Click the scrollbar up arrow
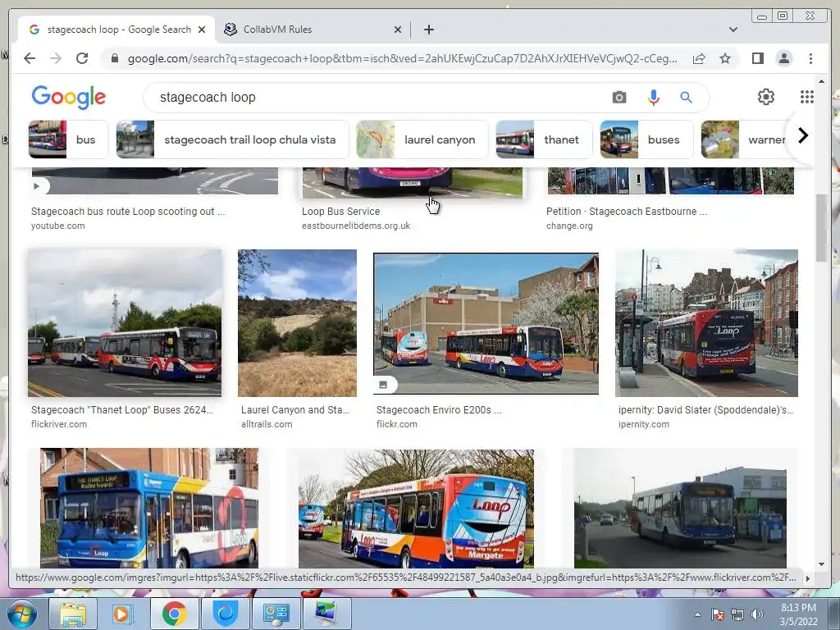Image resolution: width=840 pixels, height=630 pixels. pos(822,81)
